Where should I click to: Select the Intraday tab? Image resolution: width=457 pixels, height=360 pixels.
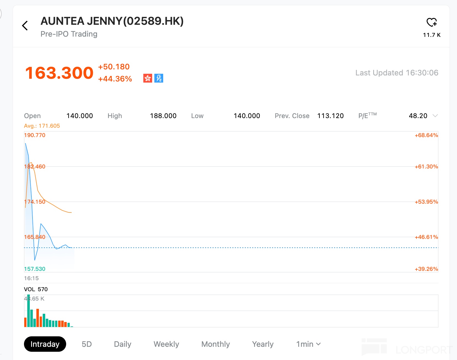[45, 344]
